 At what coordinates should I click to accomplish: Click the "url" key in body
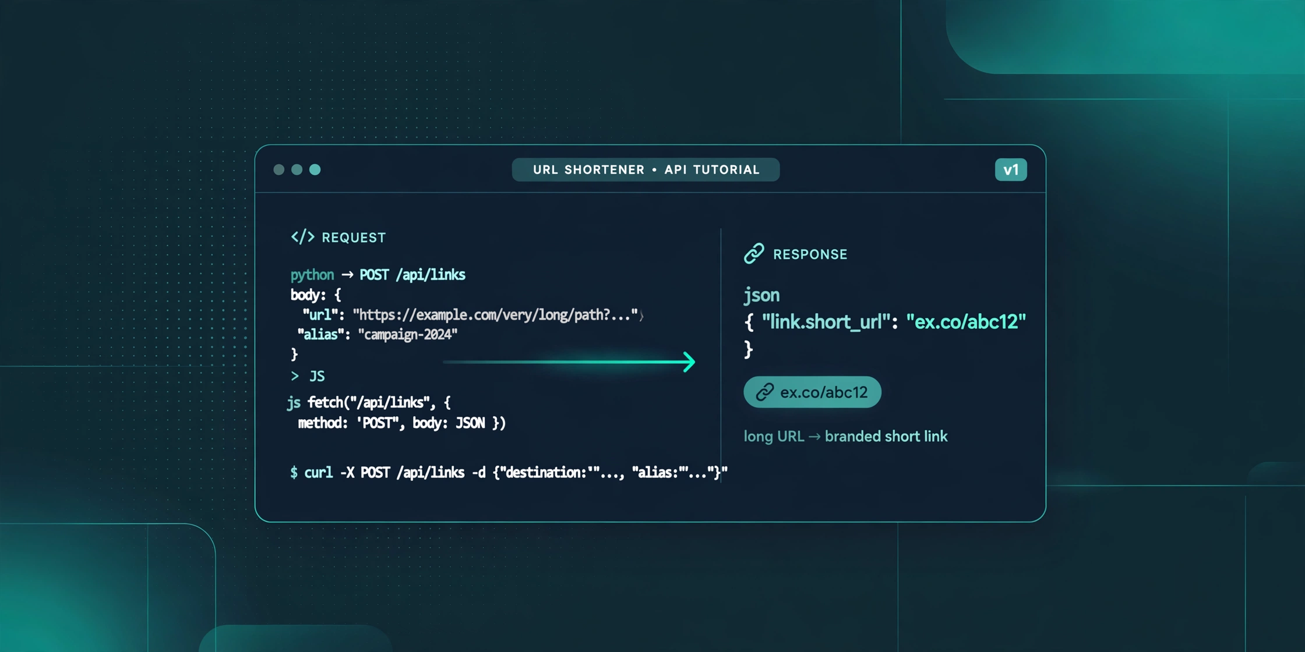coord(320,315)
